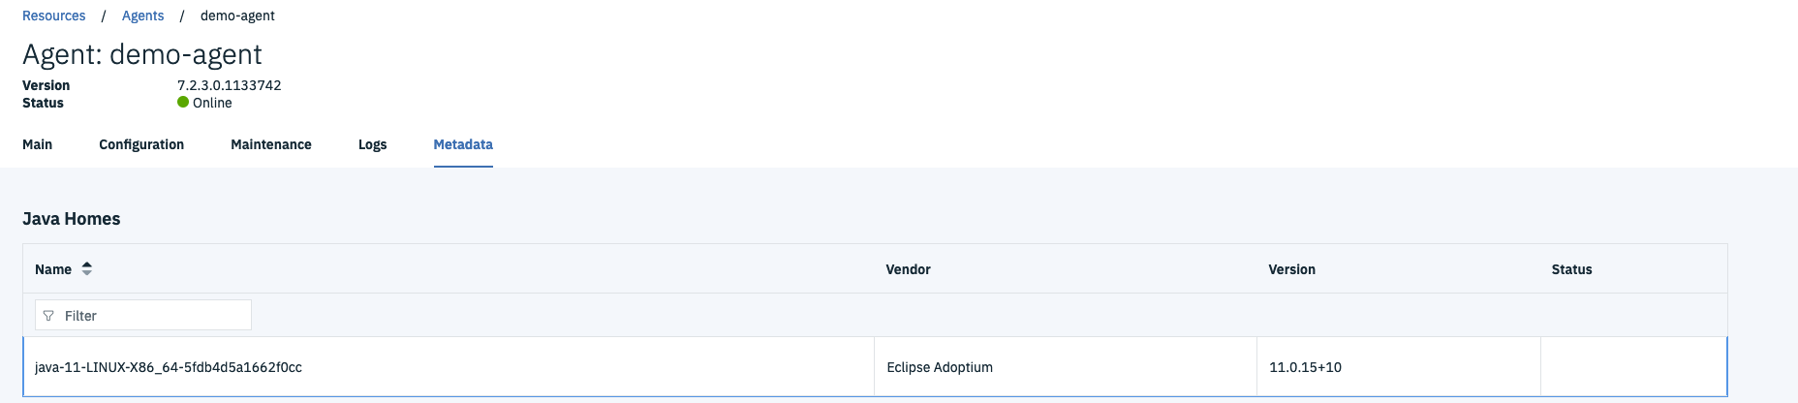1798x403 pixels.
Task: Open the Resources breadcrumb link
Action: 54,15
